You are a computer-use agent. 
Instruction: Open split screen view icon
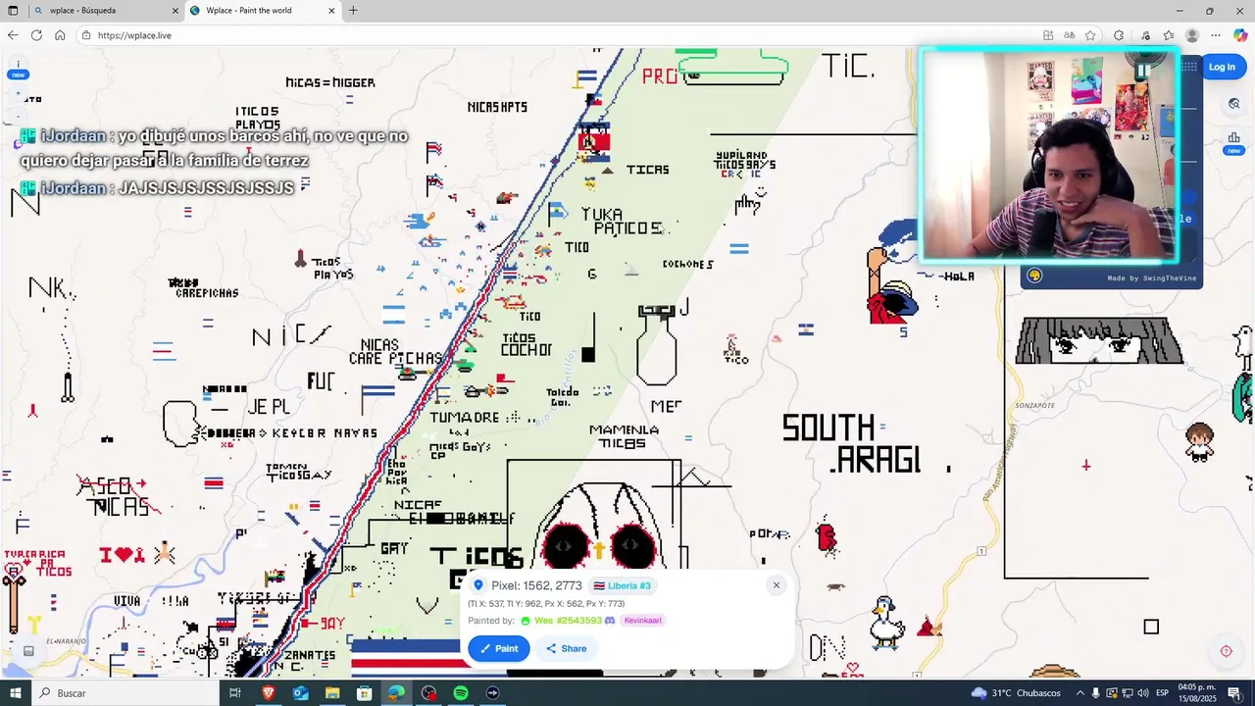click(x=1048, y=35)
